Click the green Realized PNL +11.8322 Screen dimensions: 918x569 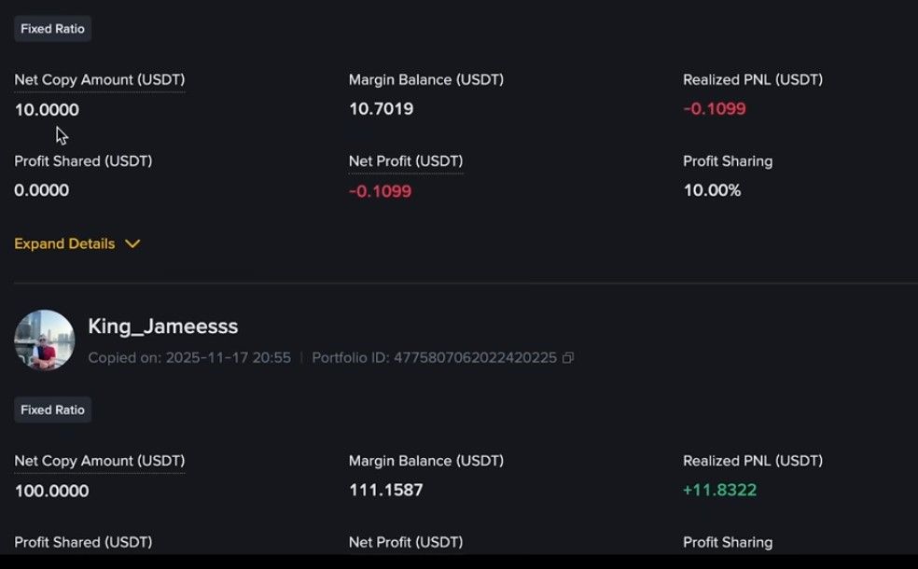click(717, 490)
